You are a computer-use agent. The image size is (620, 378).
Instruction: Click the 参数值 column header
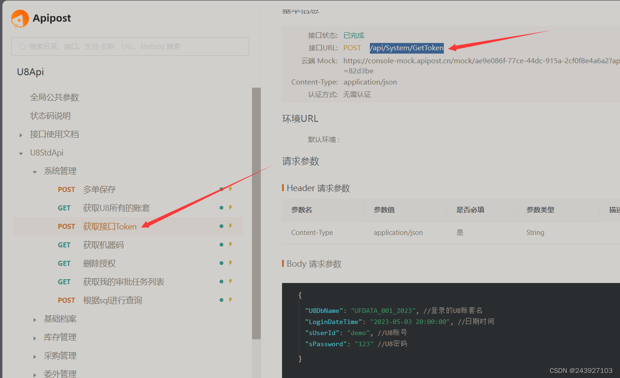[384, 210]
